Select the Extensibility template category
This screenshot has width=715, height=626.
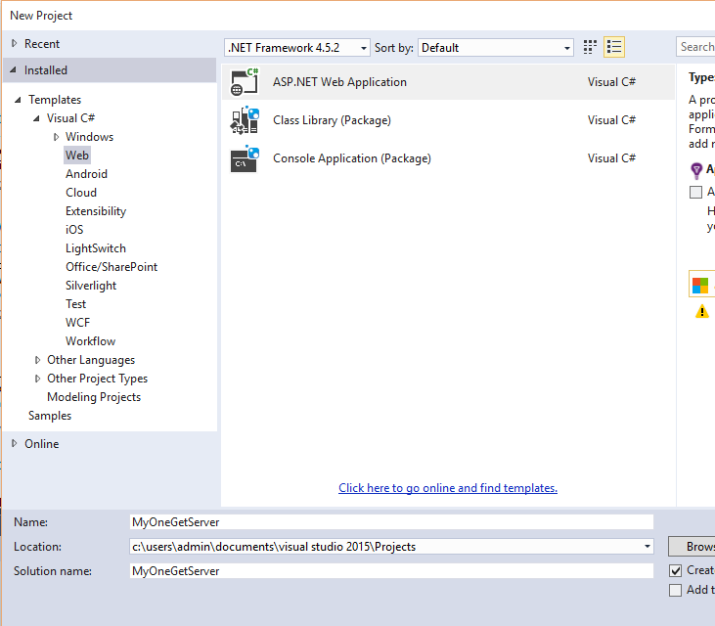pos(96,211)
